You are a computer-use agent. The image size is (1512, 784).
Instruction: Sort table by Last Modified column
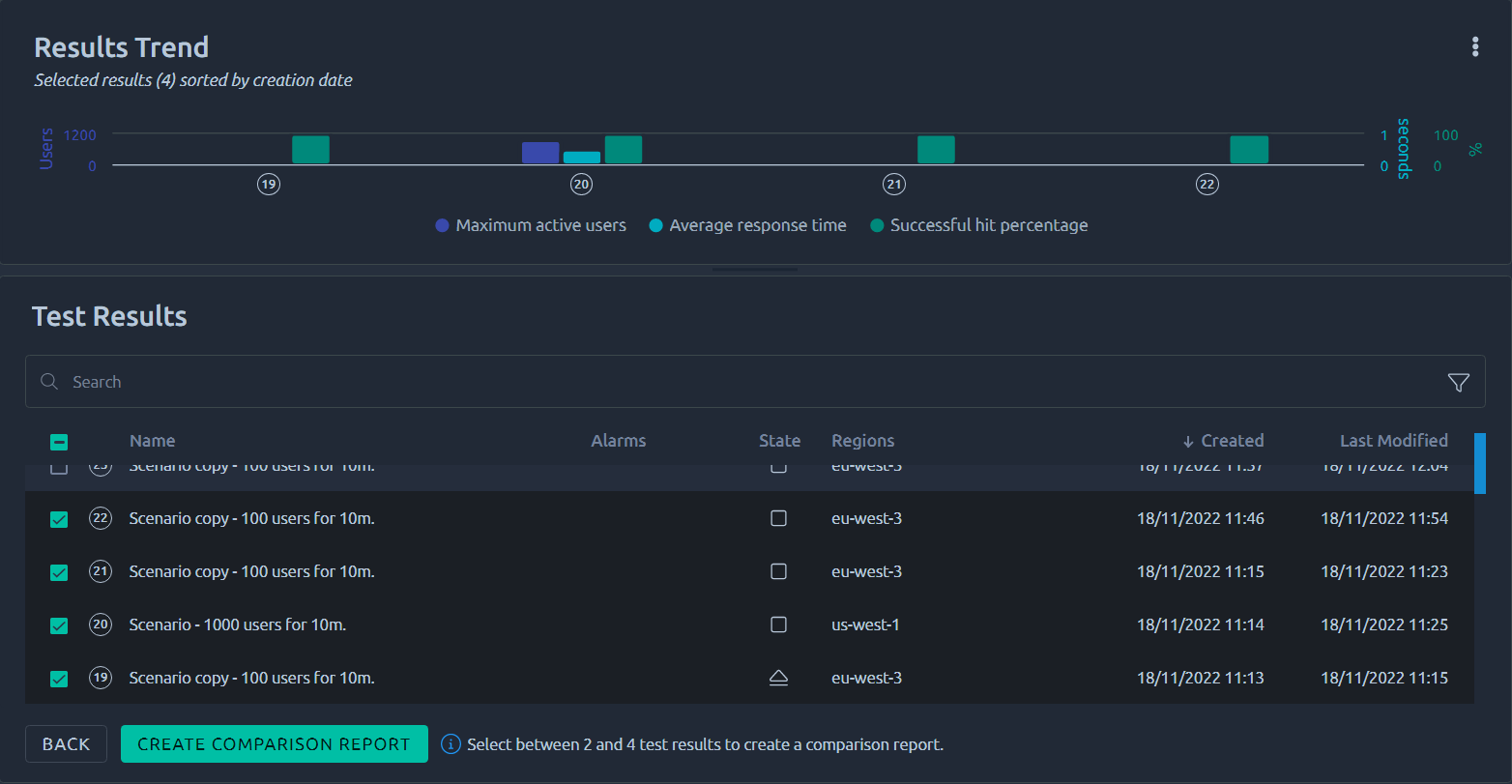(x=1394, y=441)
